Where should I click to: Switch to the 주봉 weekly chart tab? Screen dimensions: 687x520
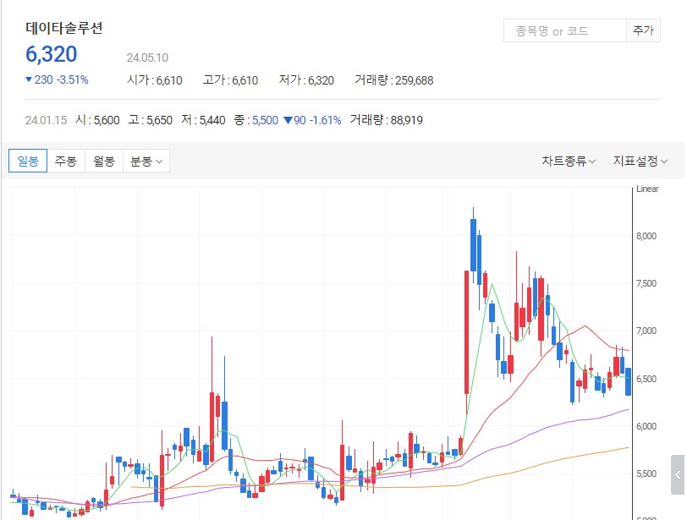click(66, 161)
